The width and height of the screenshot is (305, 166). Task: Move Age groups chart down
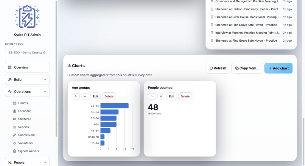[85, 97]
